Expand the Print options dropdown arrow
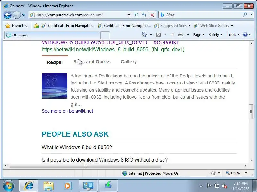Viewport: 257px width, 192px height. coord(188,35)
